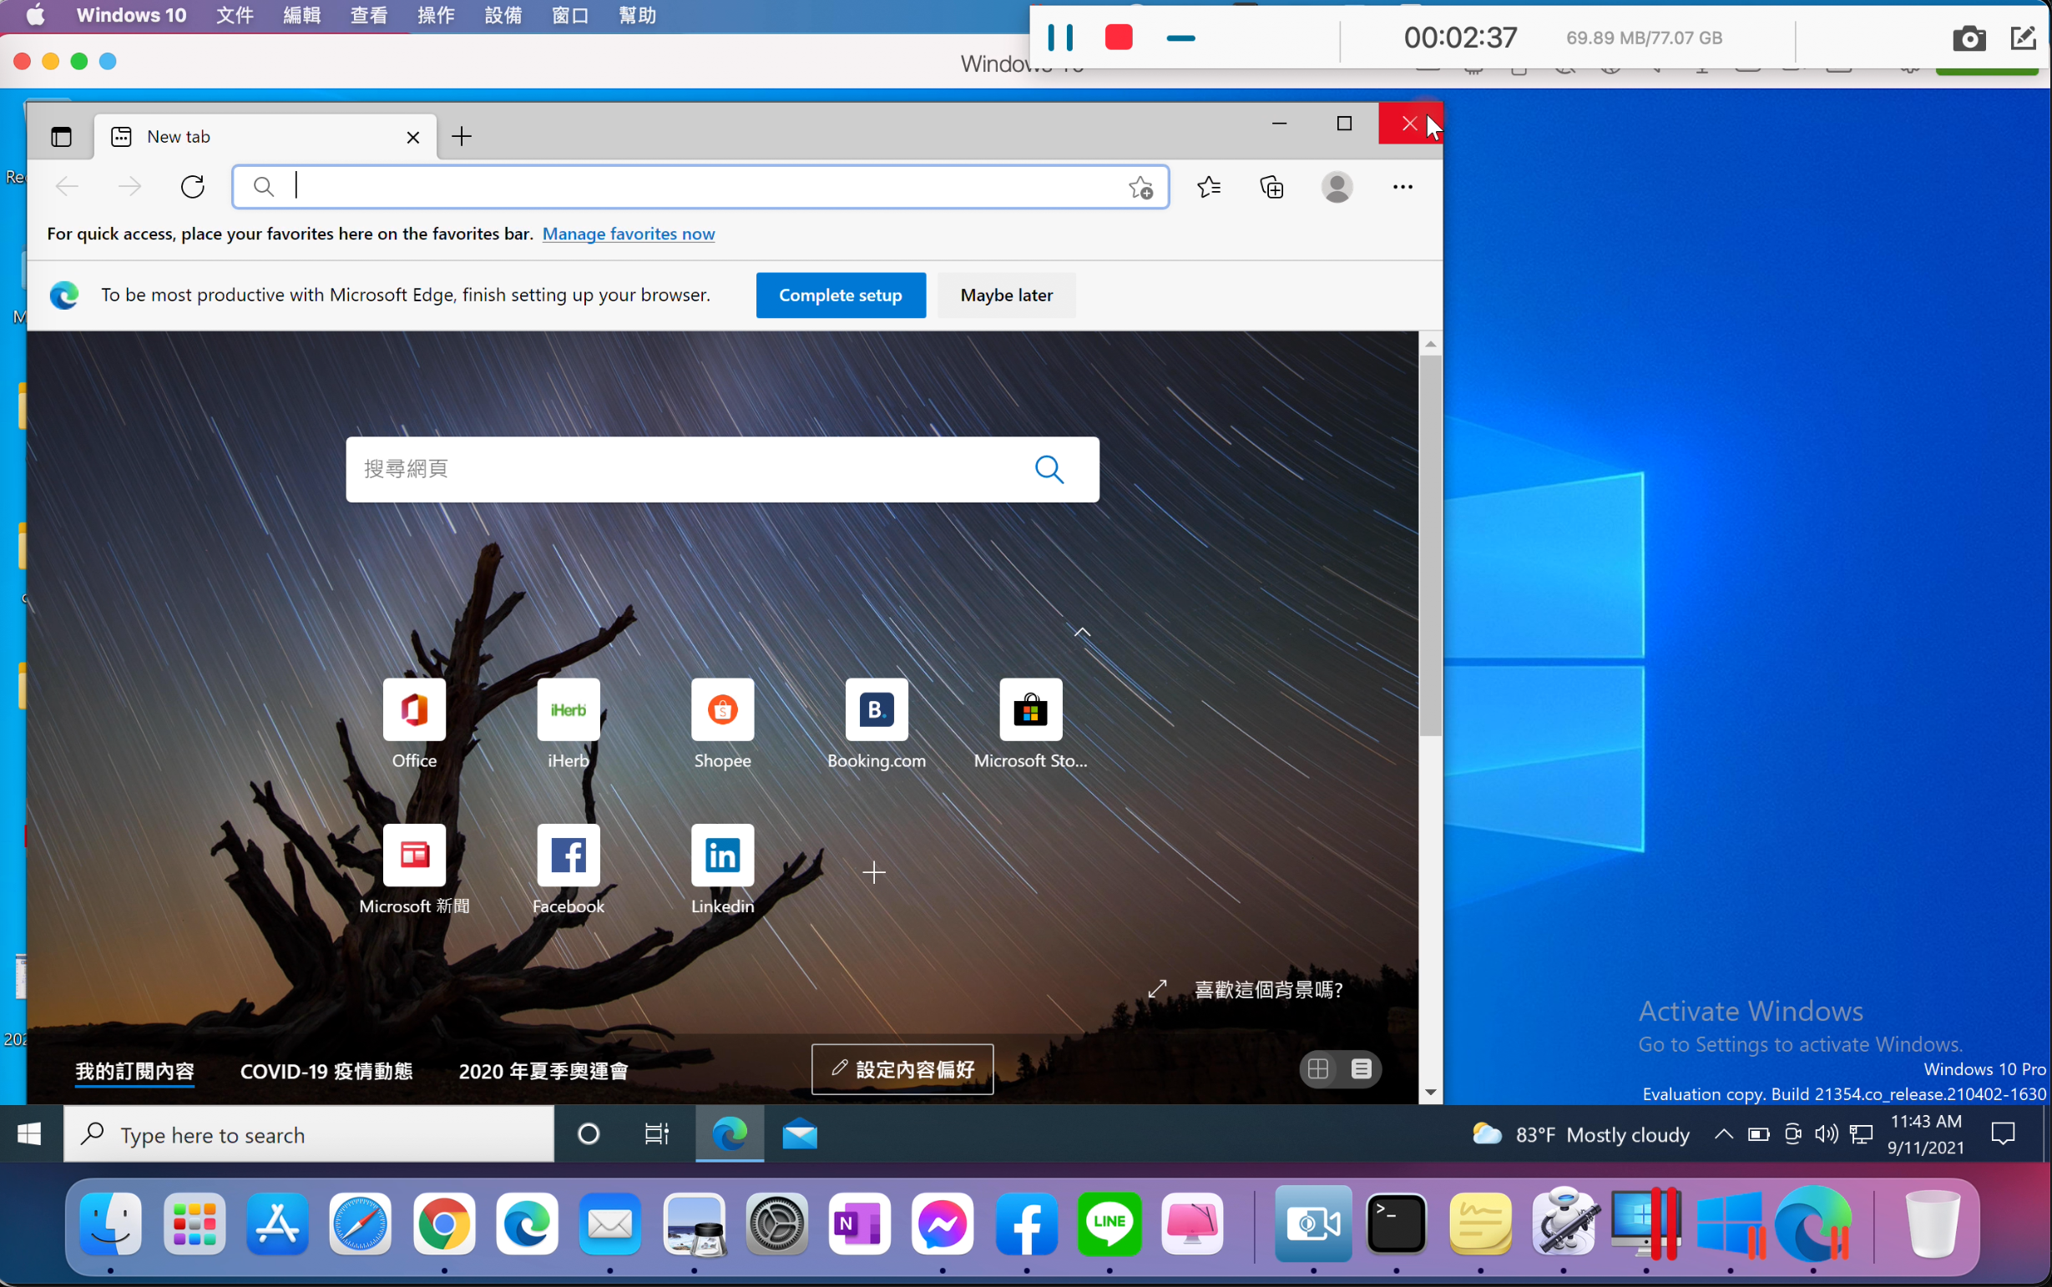Click the page scrollbar down arrow

1430,1092
